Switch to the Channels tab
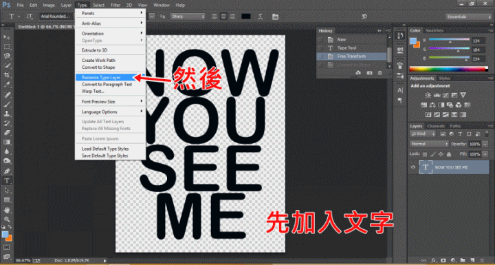The image size is (495, 265). click(436, 126)
